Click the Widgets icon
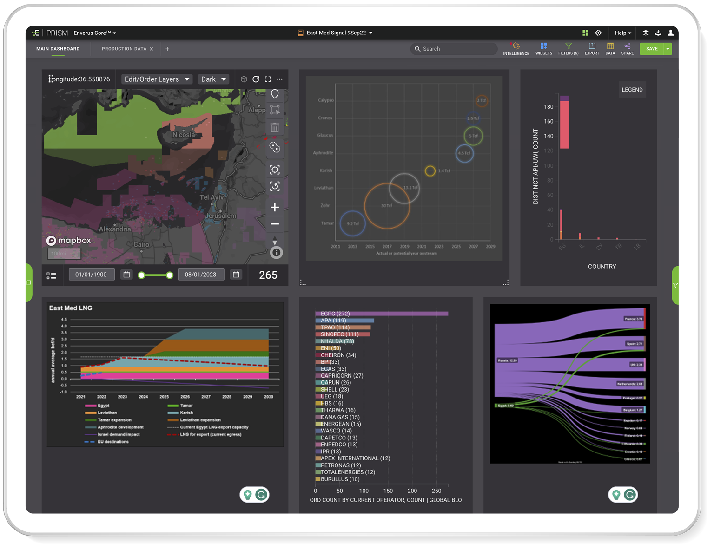The width and height of the screenshot is (714, 550). (x=543, y=49)
